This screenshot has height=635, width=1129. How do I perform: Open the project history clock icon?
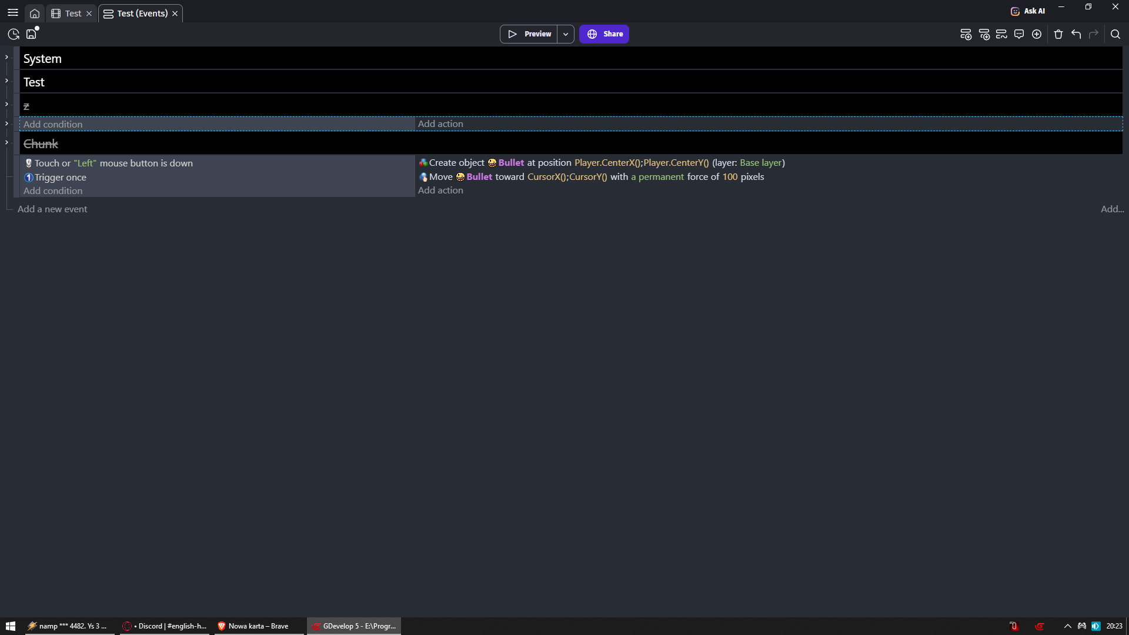14,34
